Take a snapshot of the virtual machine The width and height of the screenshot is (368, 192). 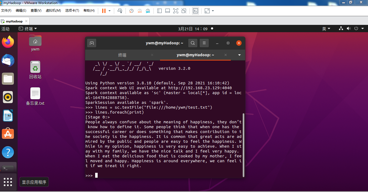[x=131, y=11]
